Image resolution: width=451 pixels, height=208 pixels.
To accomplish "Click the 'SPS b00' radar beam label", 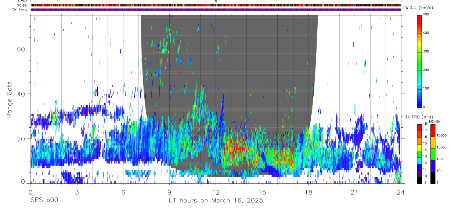I will pos(44,201).
